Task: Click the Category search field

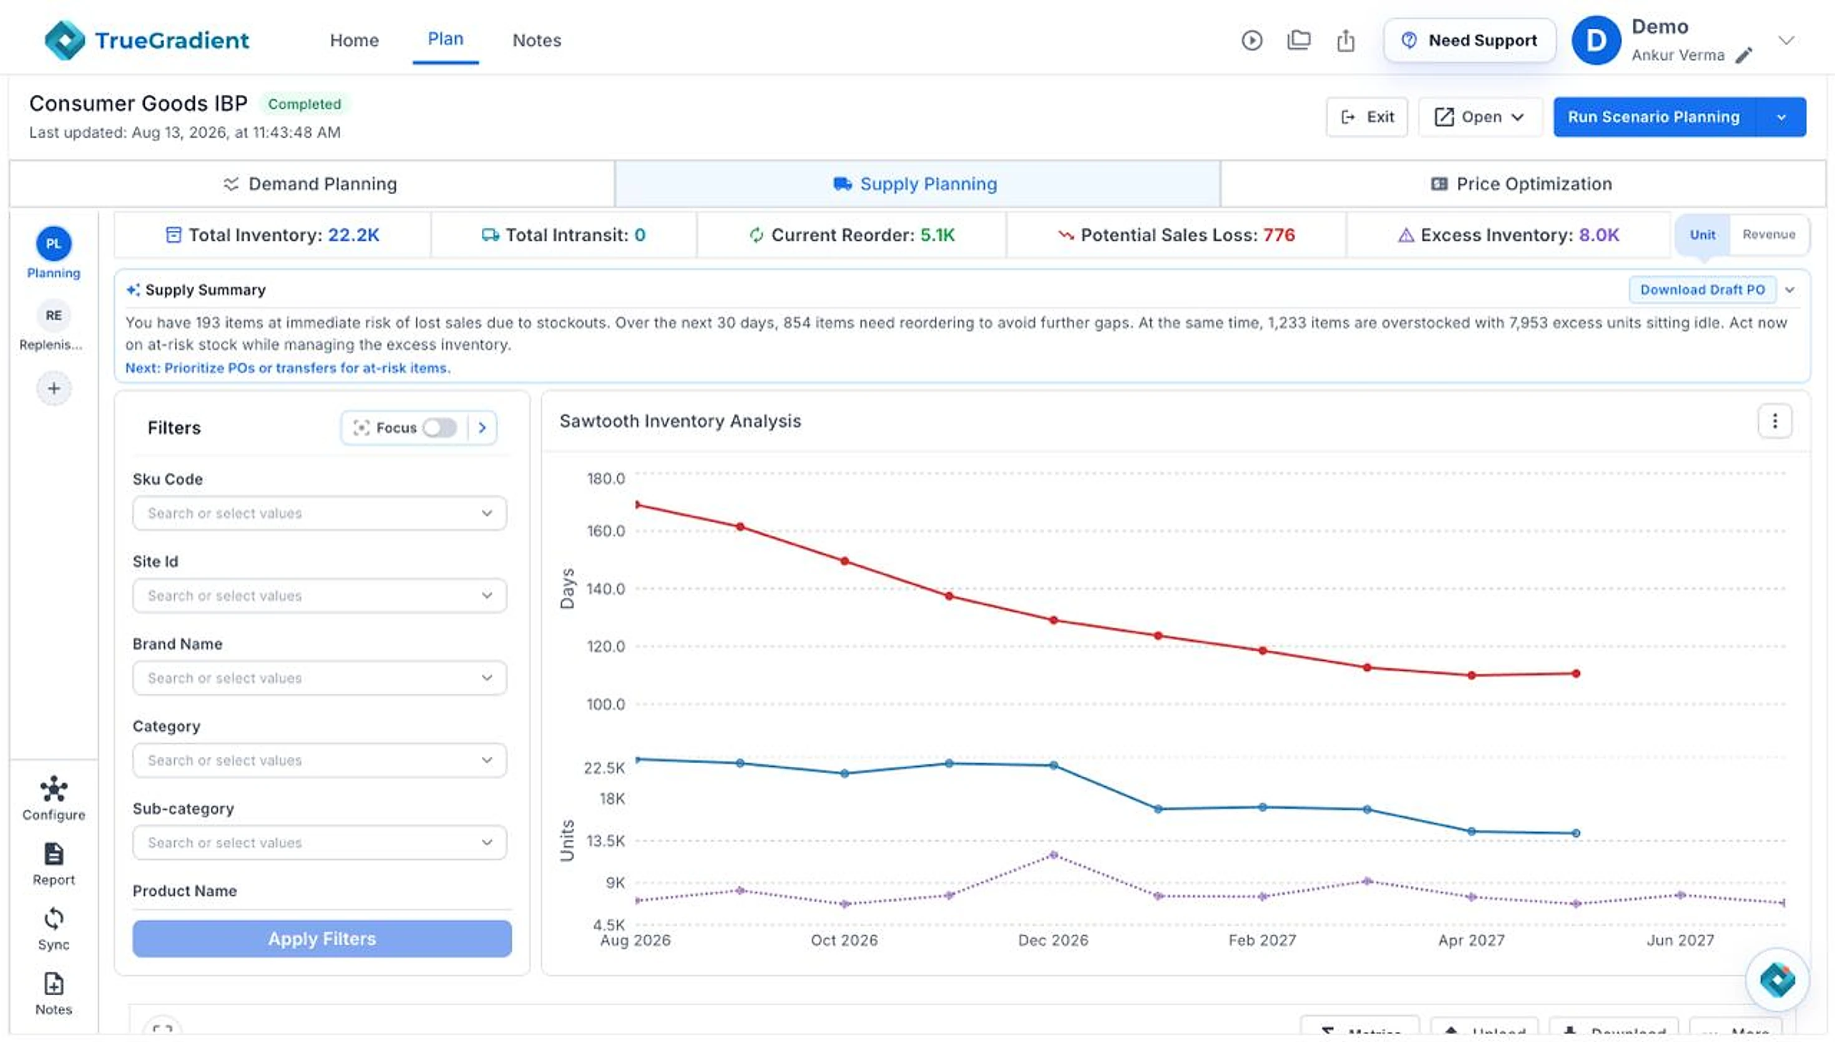Action: pyautogui.click(x=319, y=760)
